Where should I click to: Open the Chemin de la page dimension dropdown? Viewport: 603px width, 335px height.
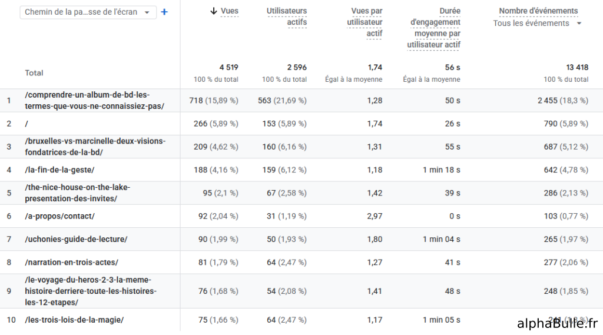pos(88,12)
